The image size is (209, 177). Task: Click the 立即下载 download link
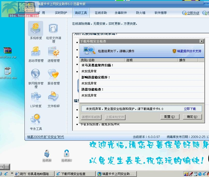point(190,109)
